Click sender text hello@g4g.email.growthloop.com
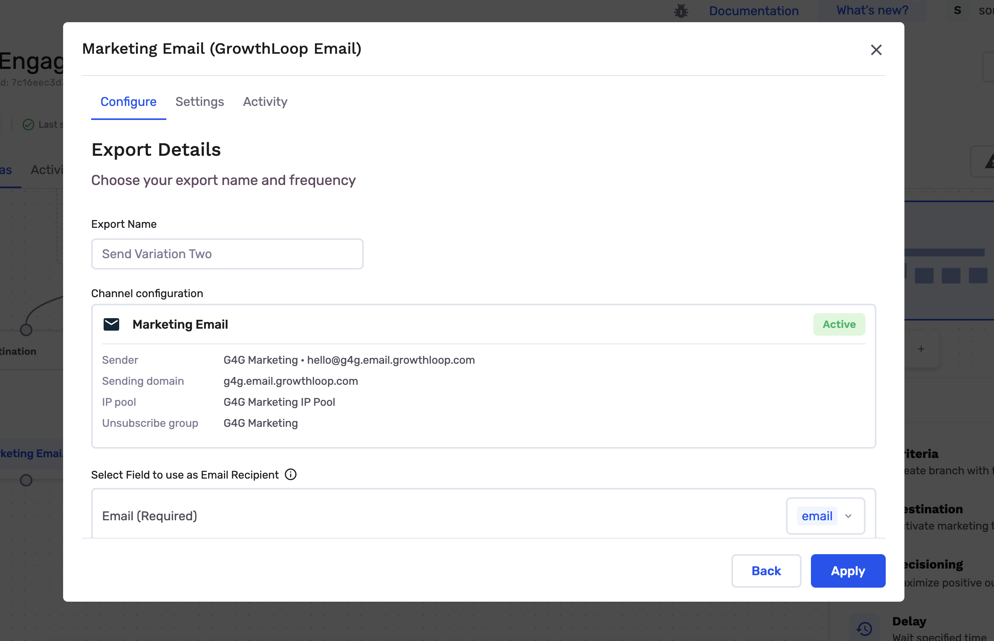Viewport: 994px width, 641px height. 391,360
